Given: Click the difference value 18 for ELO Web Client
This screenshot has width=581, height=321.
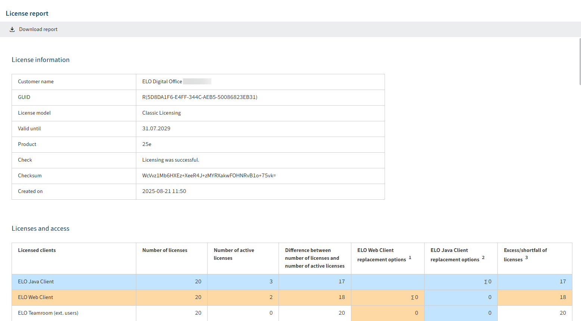Looking at the screenshot, I should pyautogui.click(x=342, y=297).
